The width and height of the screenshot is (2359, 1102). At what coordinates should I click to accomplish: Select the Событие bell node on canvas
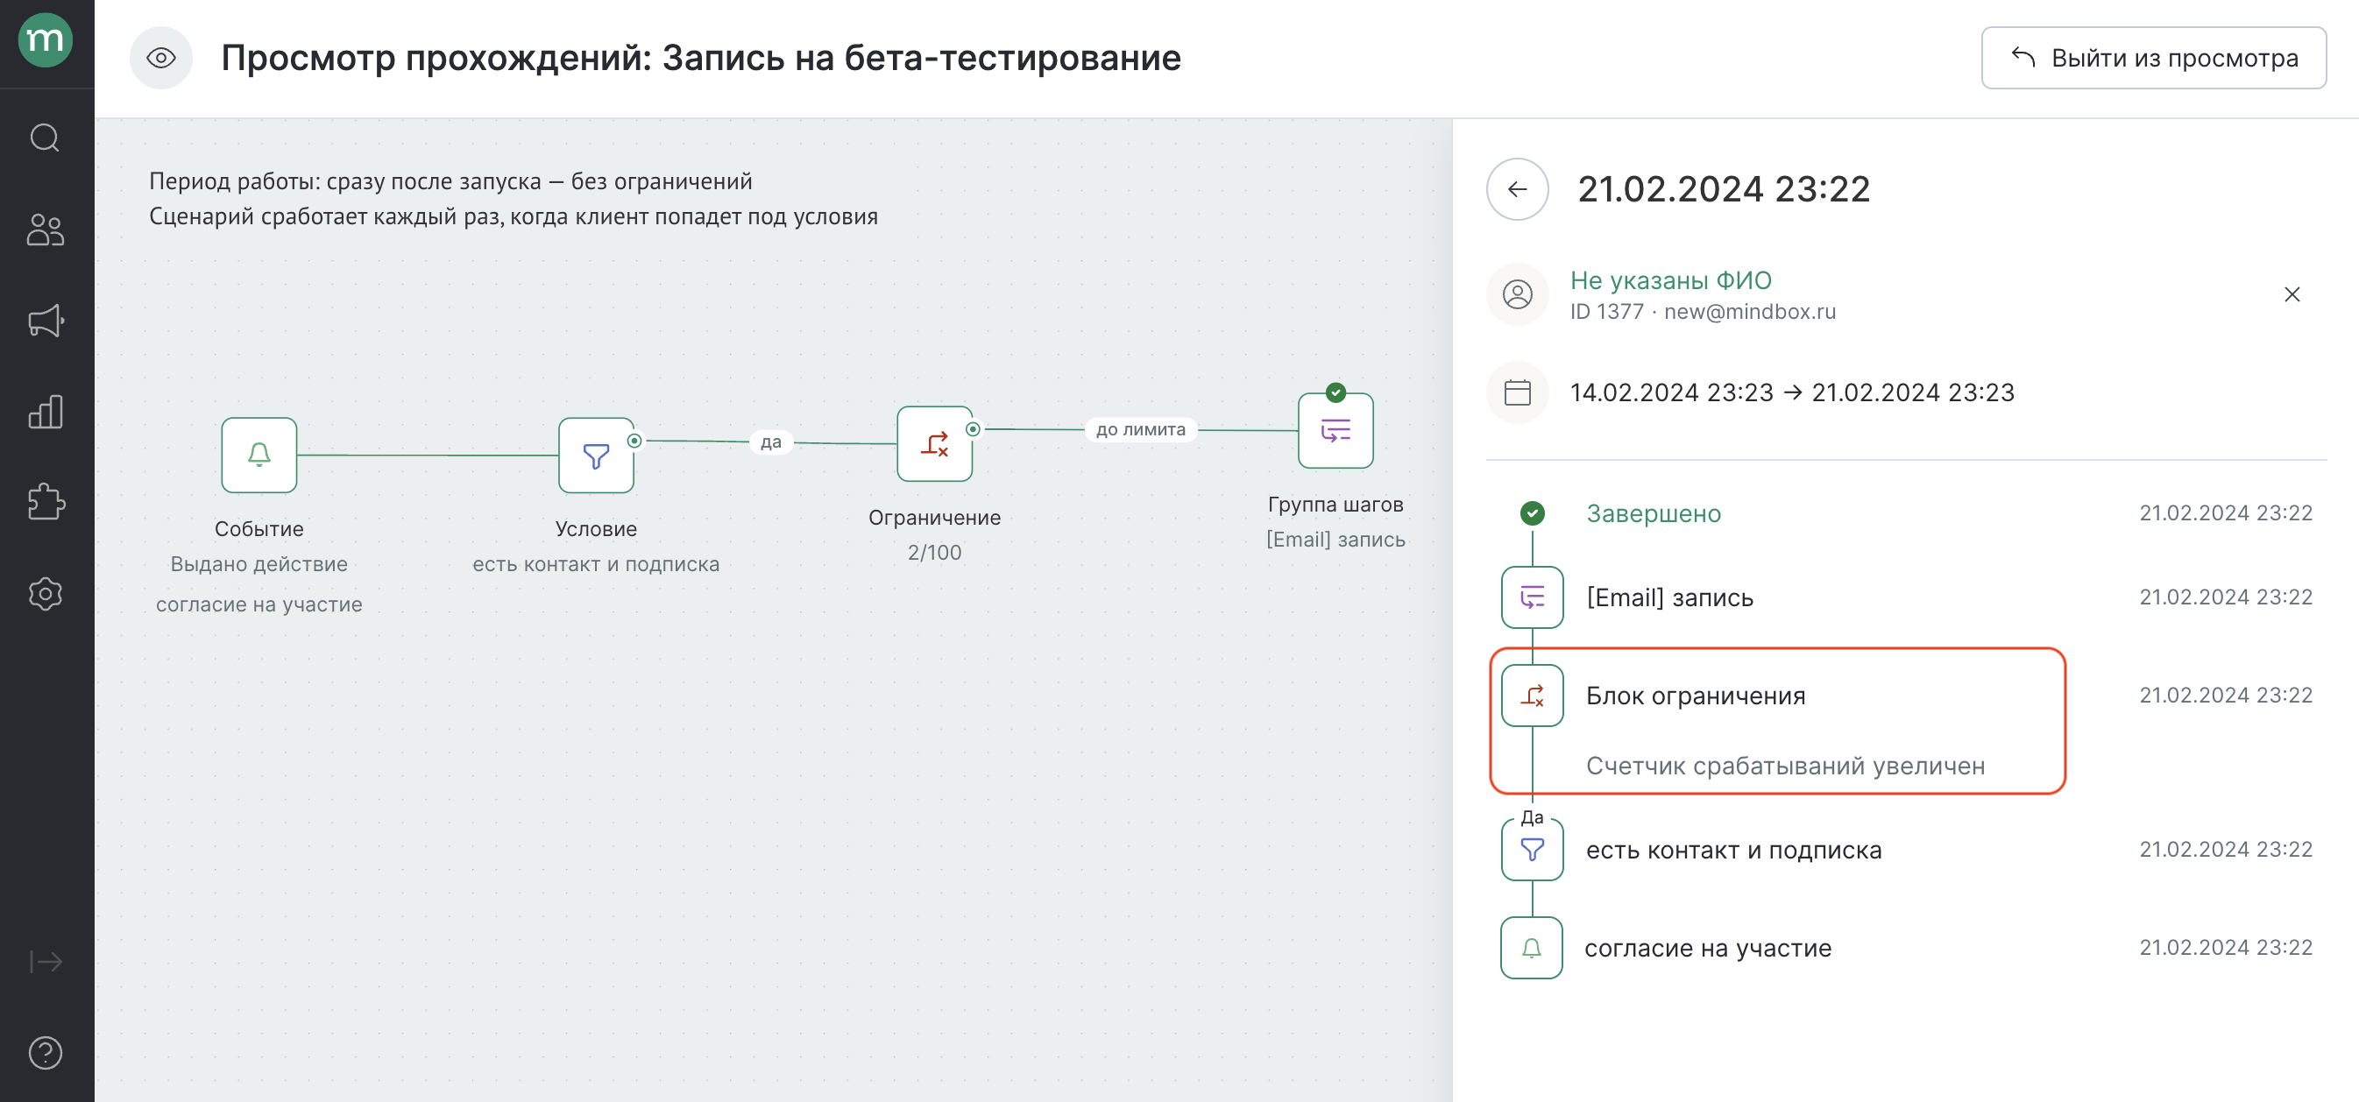pyautogui.click(x=259, y=455)
